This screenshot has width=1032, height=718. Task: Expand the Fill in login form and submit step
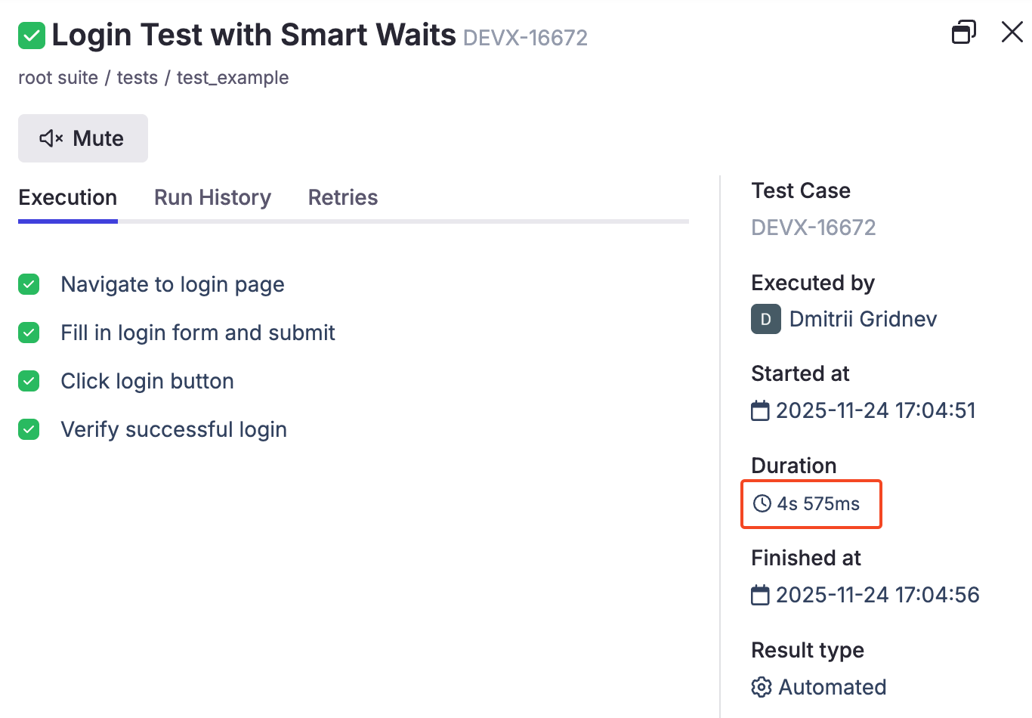pos(198,333)
